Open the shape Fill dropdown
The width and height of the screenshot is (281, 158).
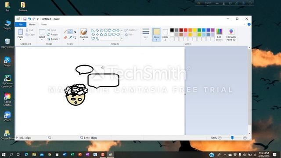point(129,34)
